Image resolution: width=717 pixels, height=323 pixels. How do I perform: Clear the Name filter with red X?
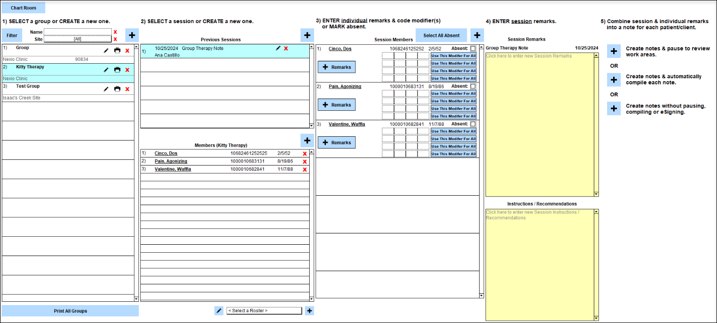(x=115, y=32)
